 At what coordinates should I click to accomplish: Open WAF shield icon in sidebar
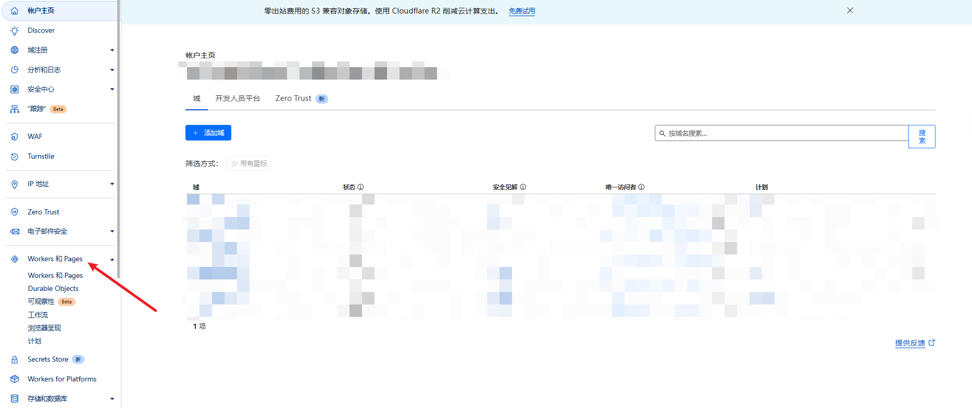[15, 137]
